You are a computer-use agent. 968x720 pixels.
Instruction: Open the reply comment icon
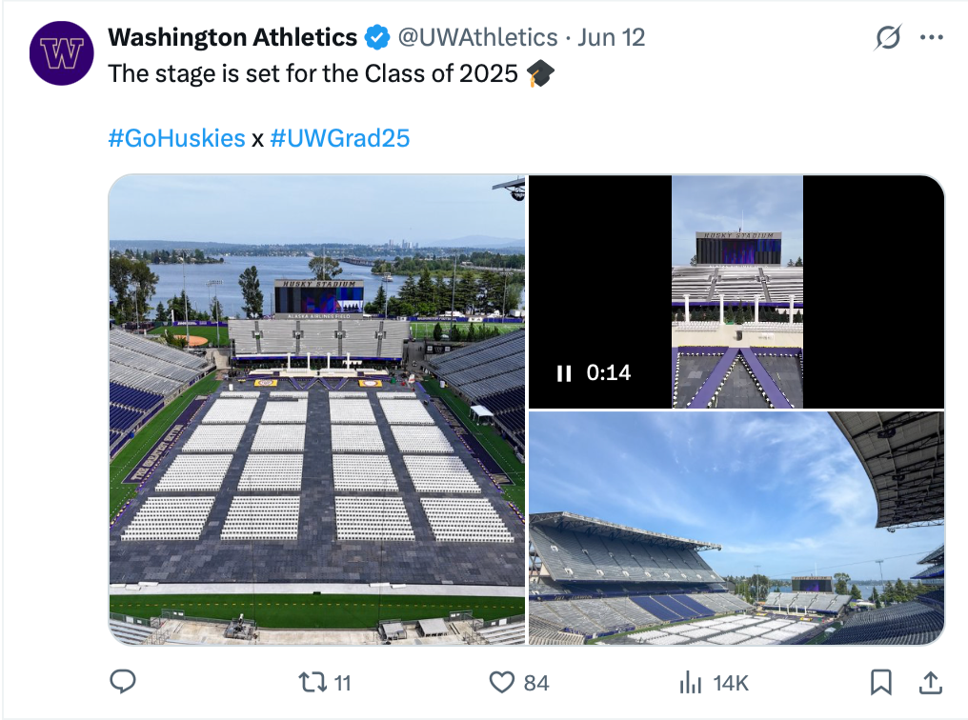[x=123, y=682]
